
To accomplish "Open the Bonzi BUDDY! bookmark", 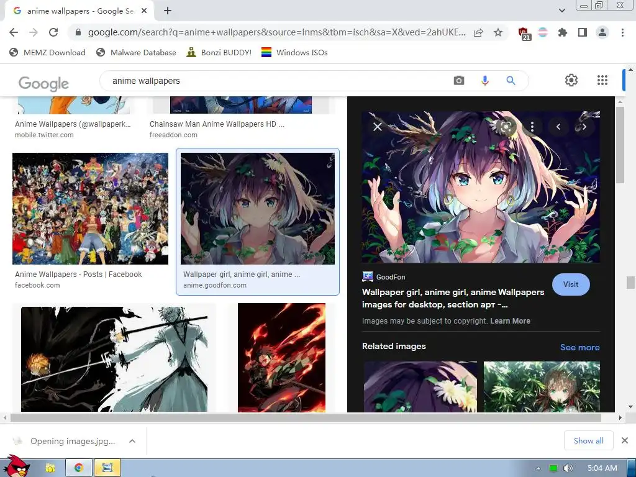I will point(219,52).
